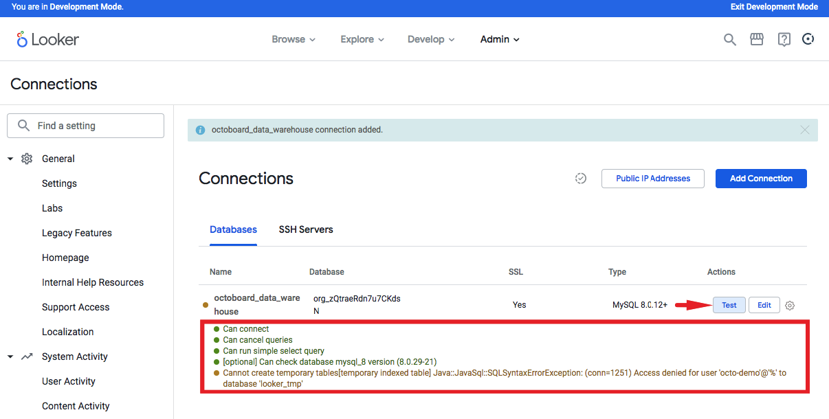Click the Public IP Addresses button

point(653,179)
